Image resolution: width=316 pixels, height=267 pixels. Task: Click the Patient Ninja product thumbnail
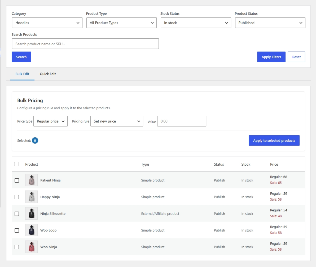[32, 180]
